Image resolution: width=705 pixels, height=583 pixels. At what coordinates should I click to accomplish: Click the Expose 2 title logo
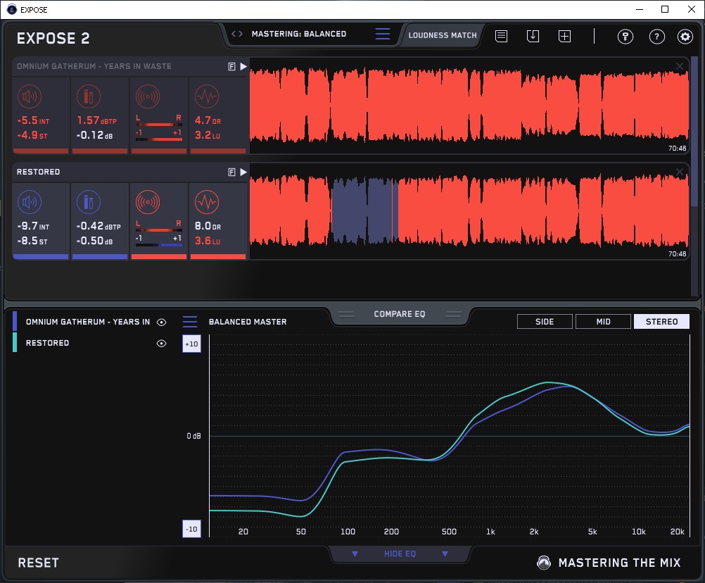pyautogui.click(x=53, y=38)
